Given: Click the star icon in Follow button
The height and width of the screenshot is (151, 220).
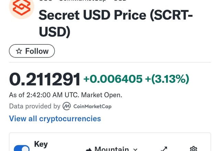Looking at the screenshot, I should 19,51.
